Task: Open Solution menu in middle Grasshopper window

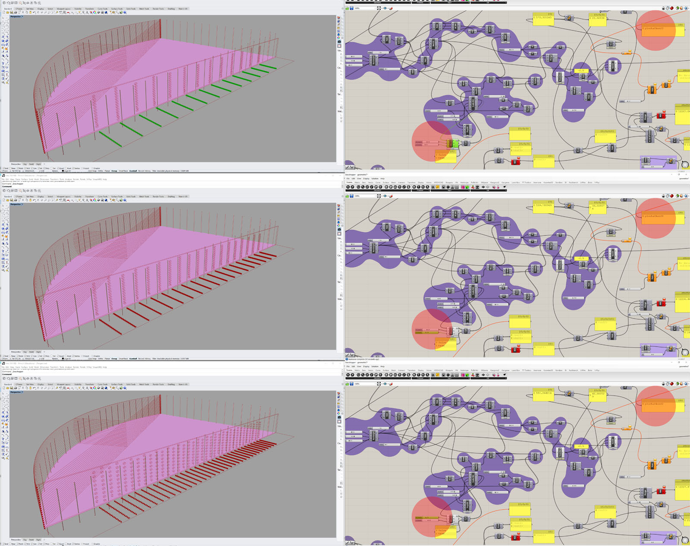Action: click(x=375, y=179)
